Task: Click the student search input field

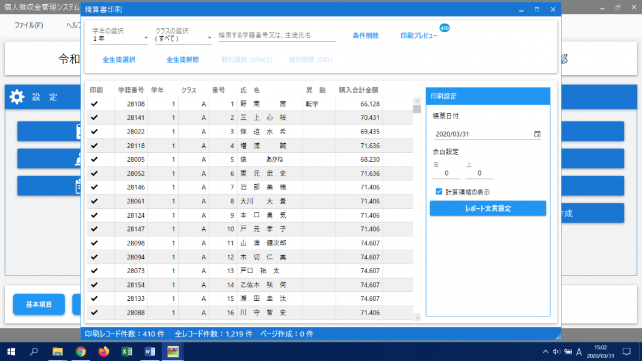Action: coord(277,35)
